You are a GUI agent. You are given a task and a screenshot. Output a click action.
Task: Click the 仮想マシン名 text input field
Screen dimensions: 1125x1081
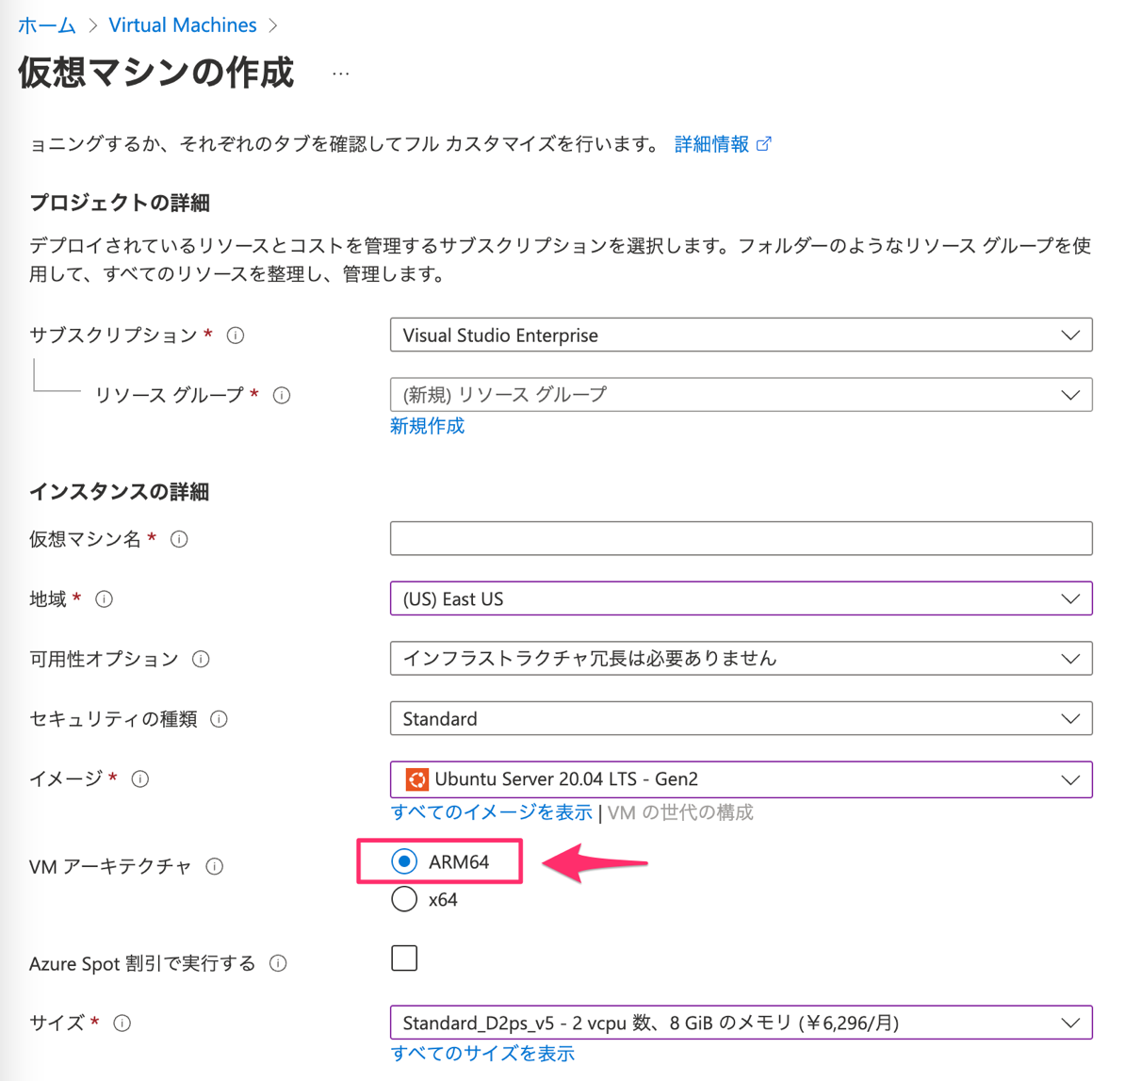(741, 539)
